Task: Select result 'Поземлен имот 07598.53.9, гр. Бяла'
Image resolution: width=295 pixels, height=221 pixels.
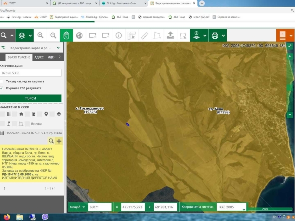Action: click(x=31, y=133)
